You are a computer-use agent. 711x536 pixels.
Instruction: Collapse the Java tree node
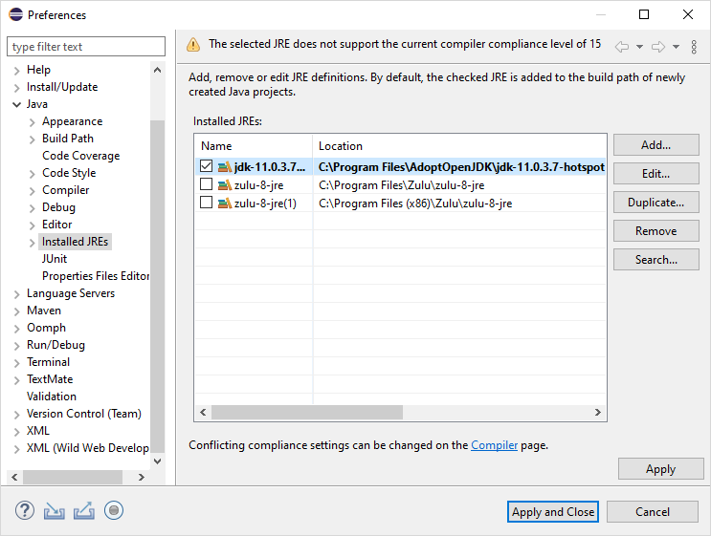pyautogui.click(x=17, y=104)
